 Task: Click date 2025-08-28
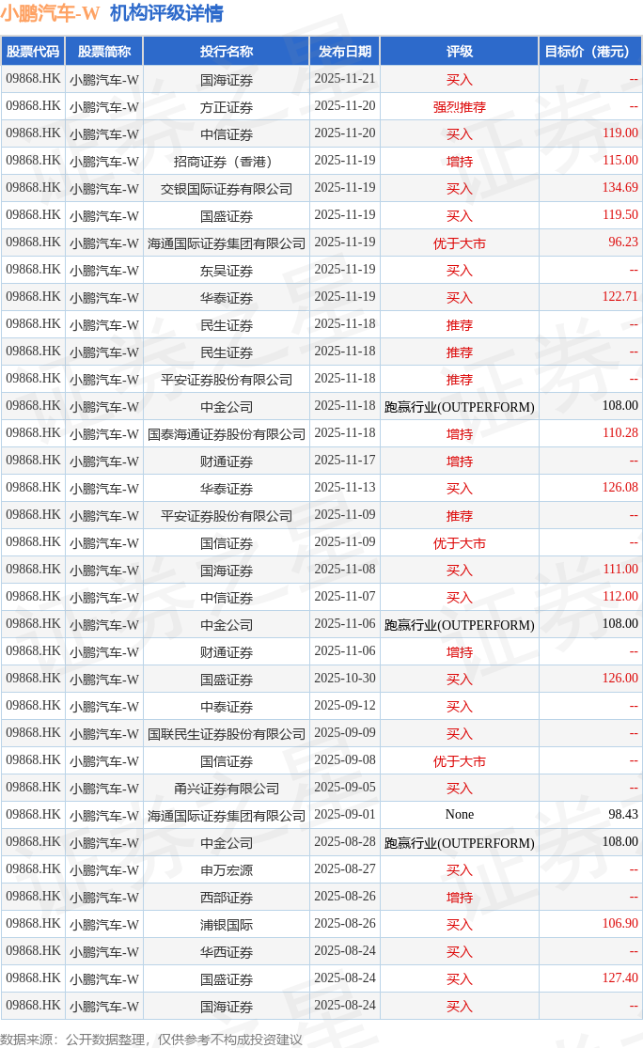[x=345, y=842]
